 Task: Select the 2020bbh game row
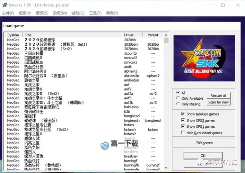click(x=84, y=44)
